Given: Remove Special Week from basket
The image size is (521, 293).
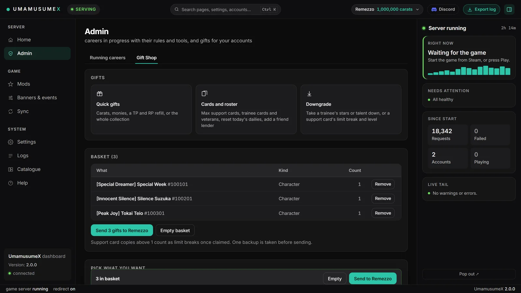Looking at the screenshot, I should pos(383,184).
